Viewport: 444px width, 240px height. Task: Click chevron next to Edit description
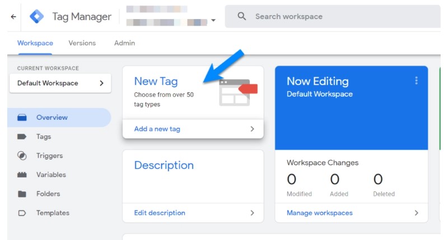tap(253, 213)
